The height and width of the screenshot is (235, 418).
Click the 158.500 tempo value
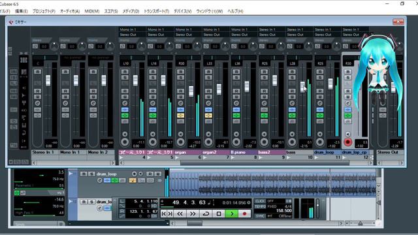(283, 211)
